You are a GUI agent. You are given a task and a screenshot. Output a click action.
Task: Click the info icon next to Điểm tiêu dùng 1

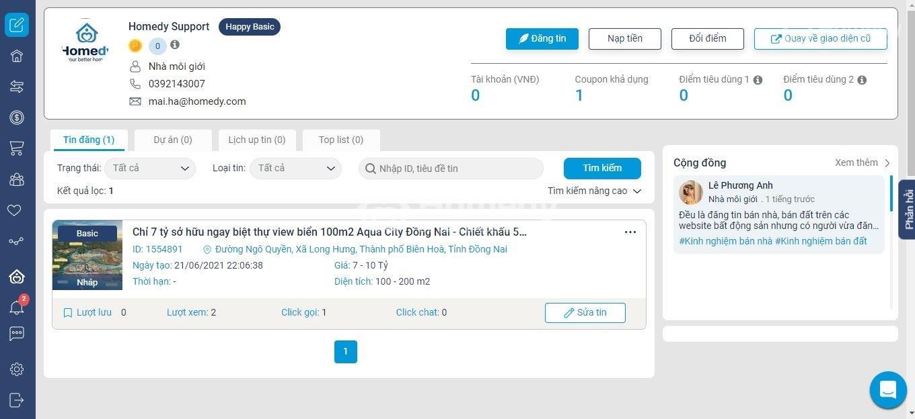click(x=758, y=80)
